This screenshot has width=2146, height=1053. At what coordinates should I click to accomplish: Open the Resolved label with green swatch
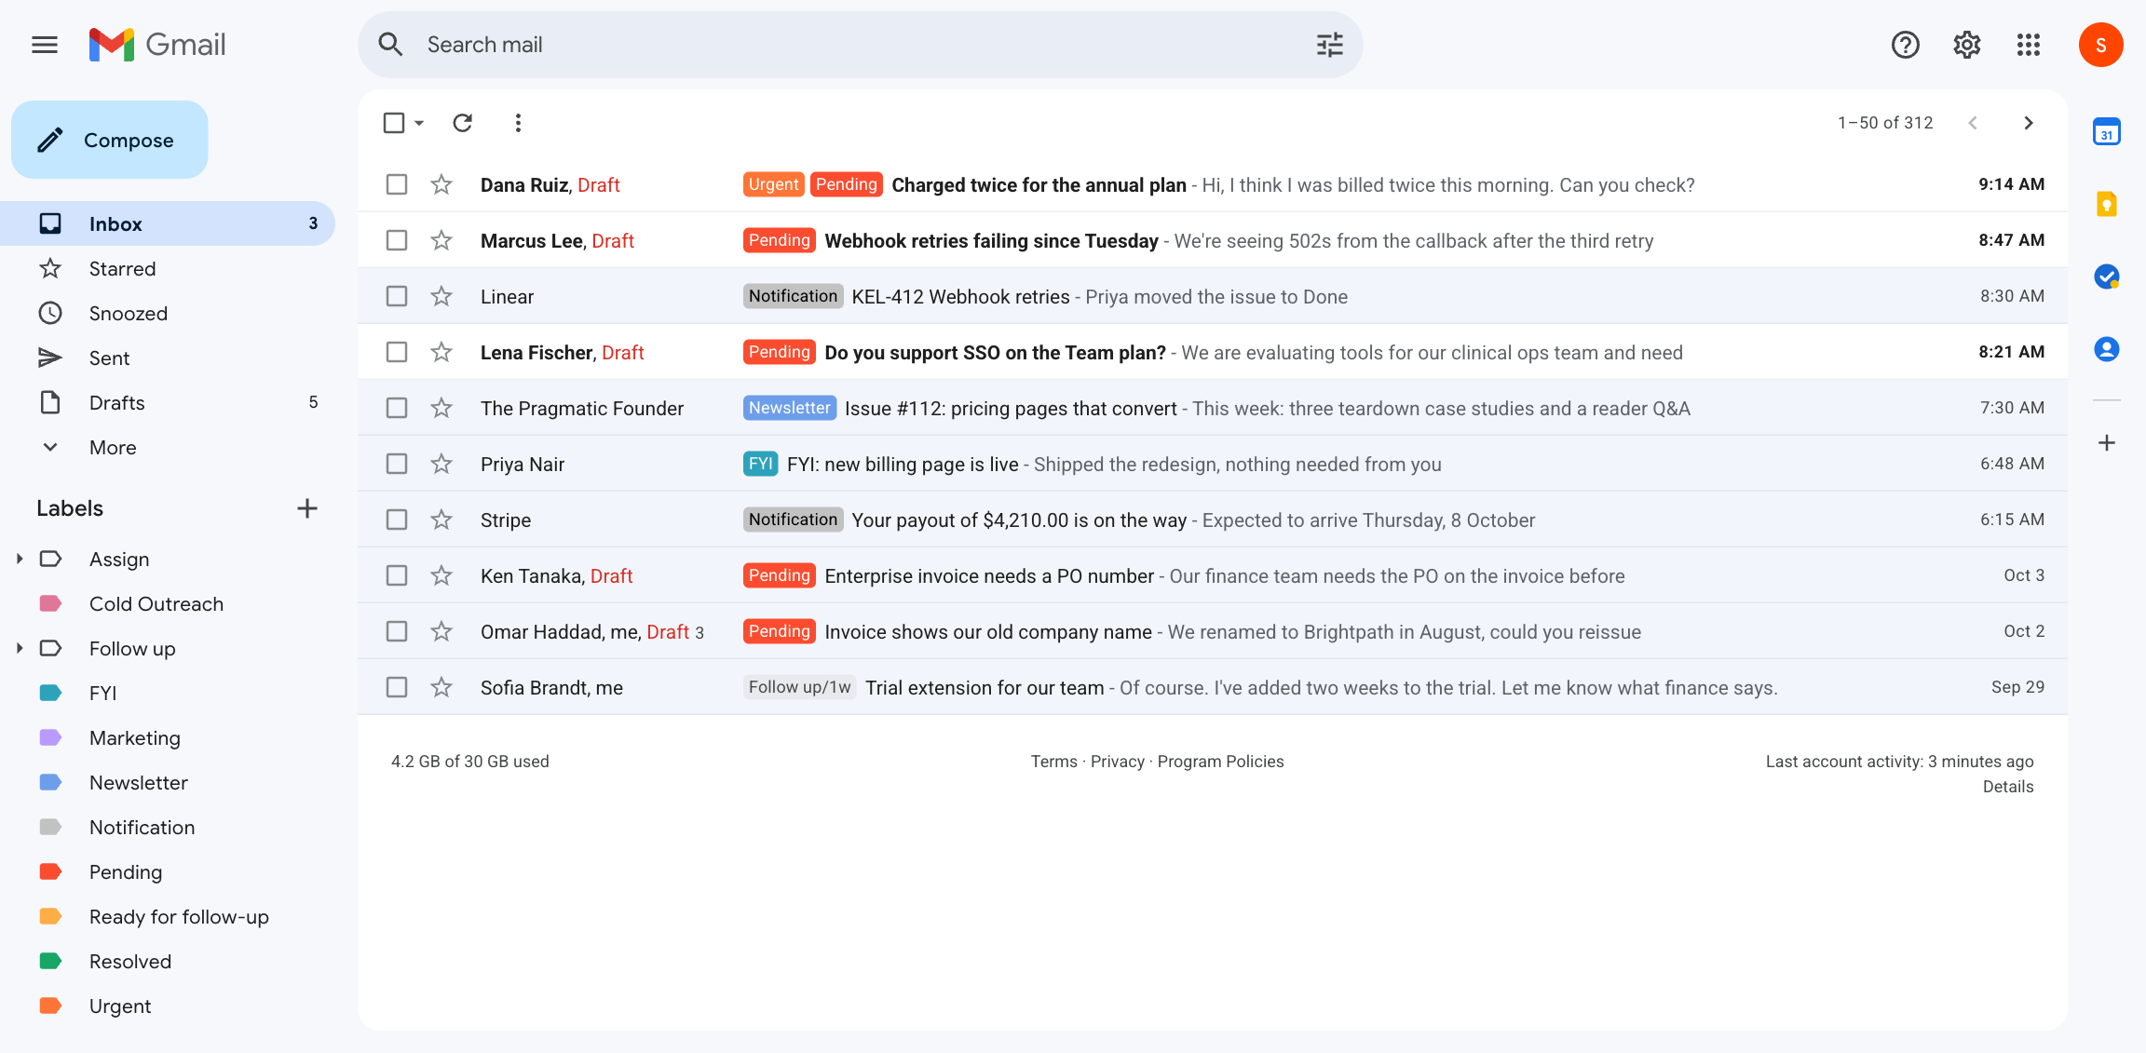coord(168,961)
